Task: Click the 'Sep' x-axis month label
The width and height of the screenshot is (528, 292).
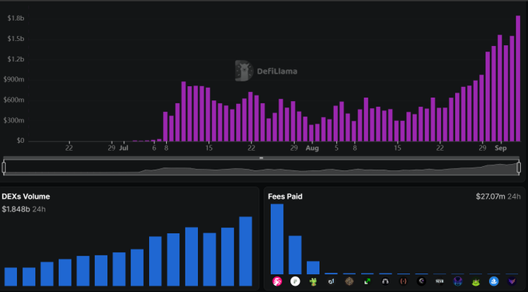Action: (501, 148)
